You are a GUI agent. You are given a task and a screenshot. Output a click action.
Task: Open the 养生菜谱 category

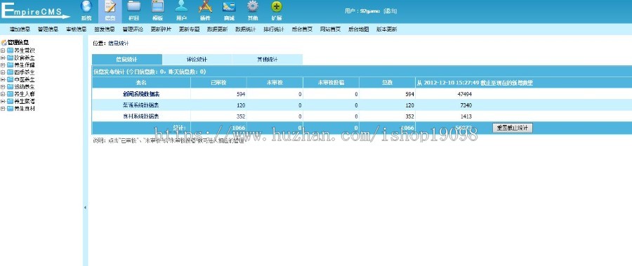25,101
